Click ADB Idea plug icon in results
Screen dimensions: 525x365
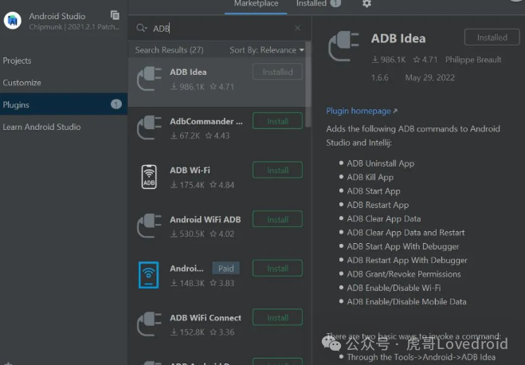pyautogui.click(x=149, y=79)
